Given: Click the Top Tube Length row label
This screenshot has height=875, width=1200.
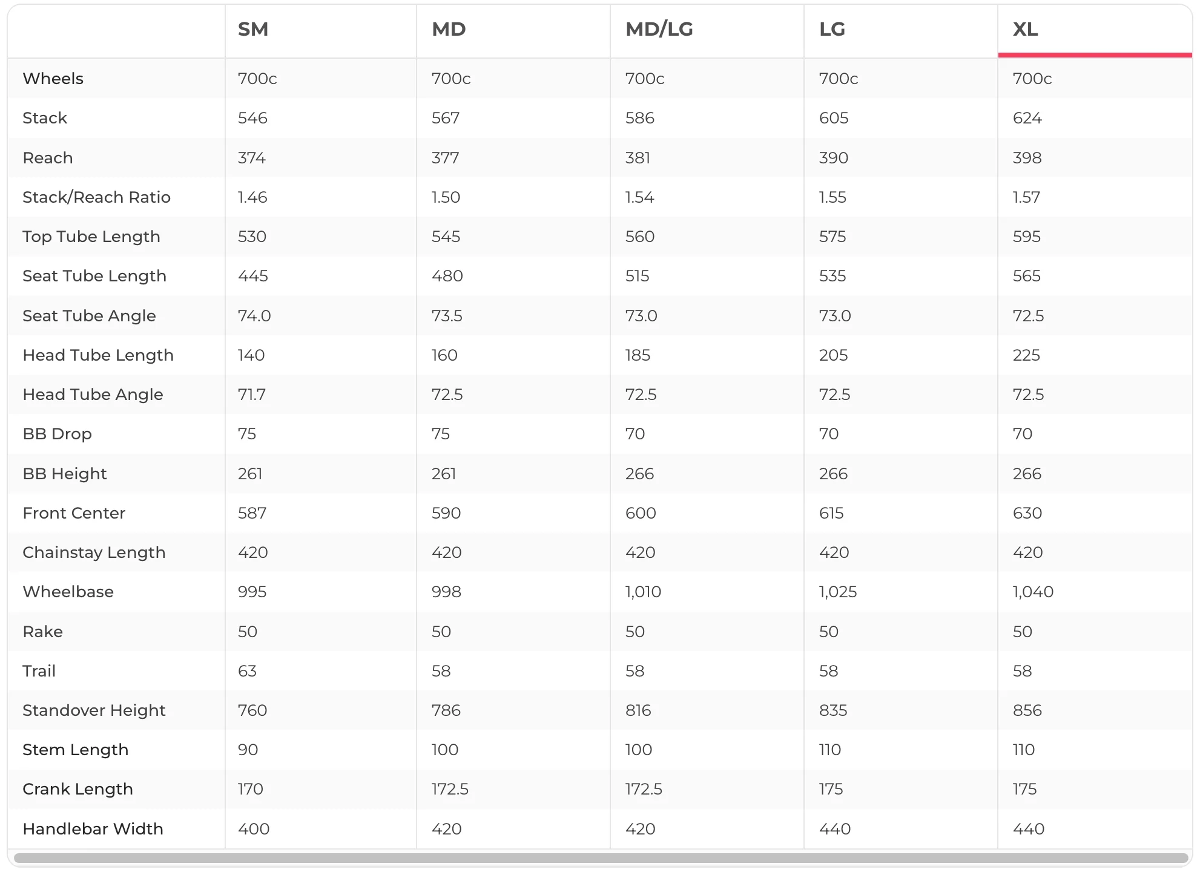Looking at the screenshot, I should [x=91, y=237].
